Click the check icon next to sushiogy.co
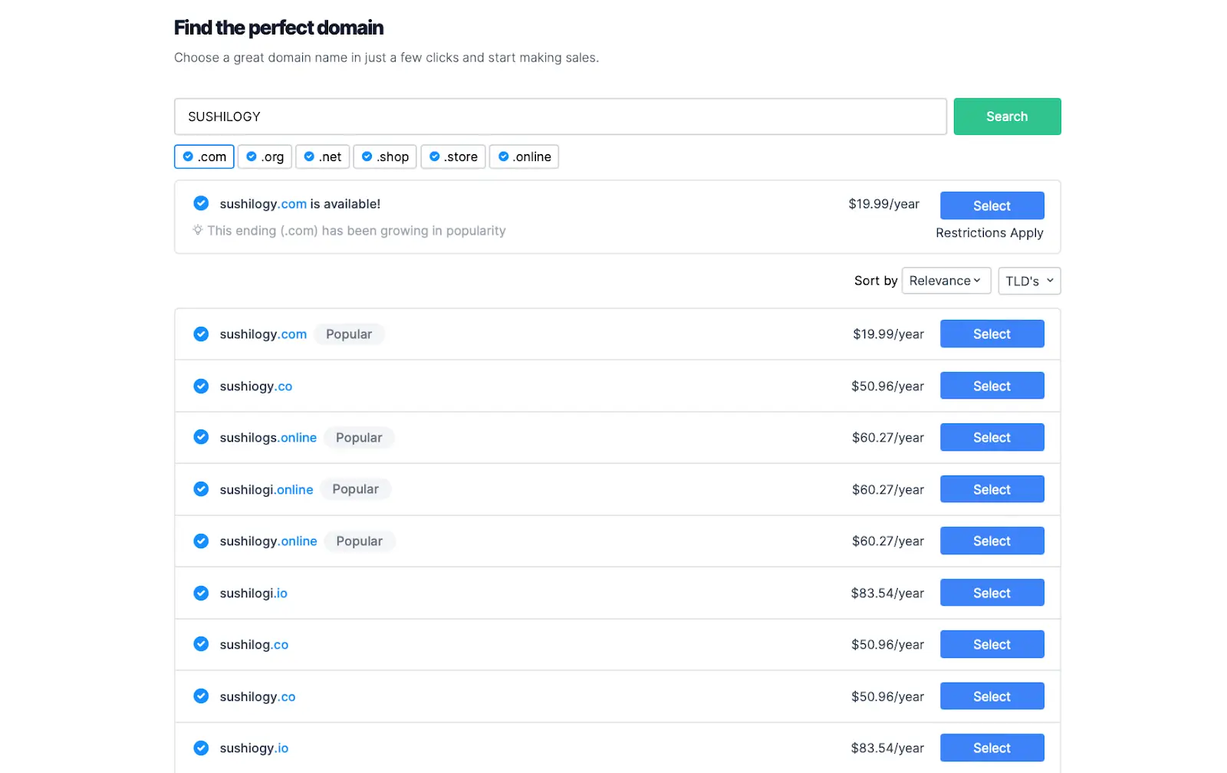This screenshot has width=1227, height=773. (x=201, y=386)
